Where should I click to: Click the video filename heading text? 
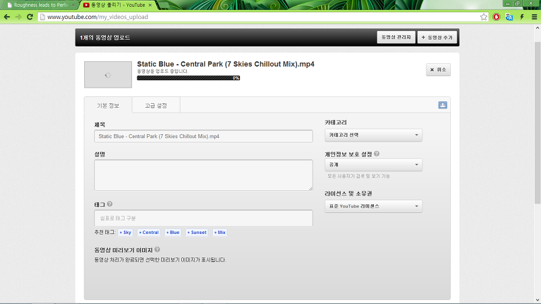[x=226, y=64]
